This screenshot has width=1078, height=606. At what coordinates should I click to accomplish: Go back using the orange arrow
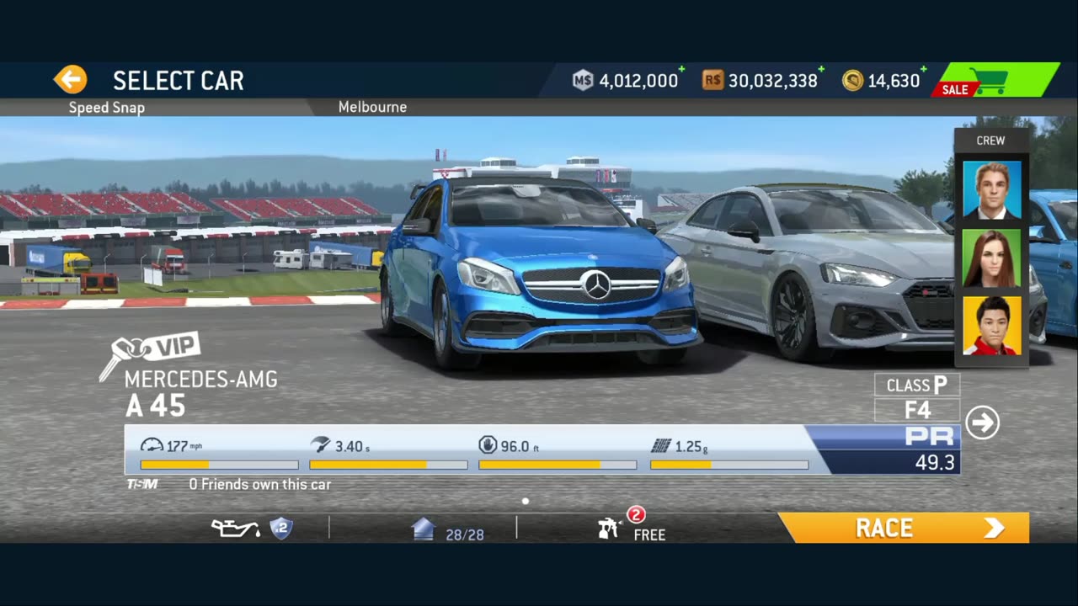[70, 80]
